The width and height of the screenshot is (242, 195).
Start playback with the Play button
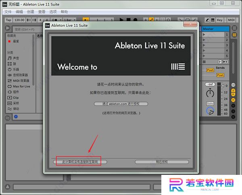[x=121, y=20]
